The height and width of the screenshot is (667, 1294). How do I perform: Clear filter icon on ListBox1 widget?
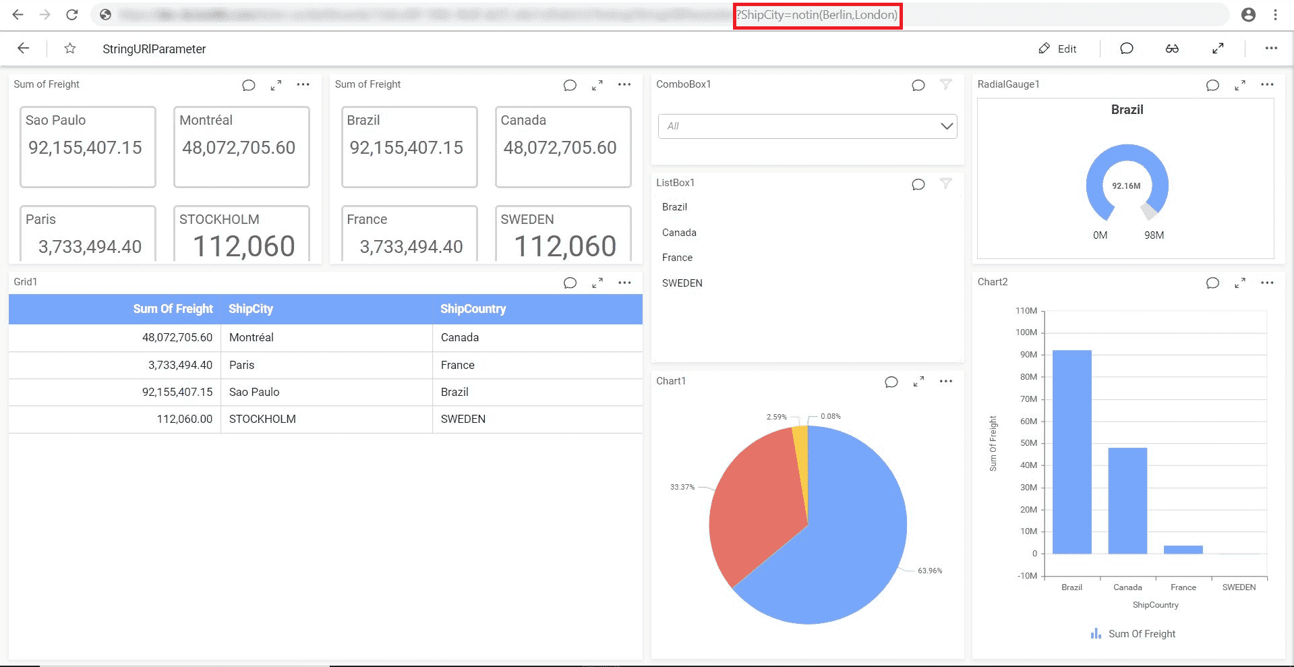tap(946, 183)
